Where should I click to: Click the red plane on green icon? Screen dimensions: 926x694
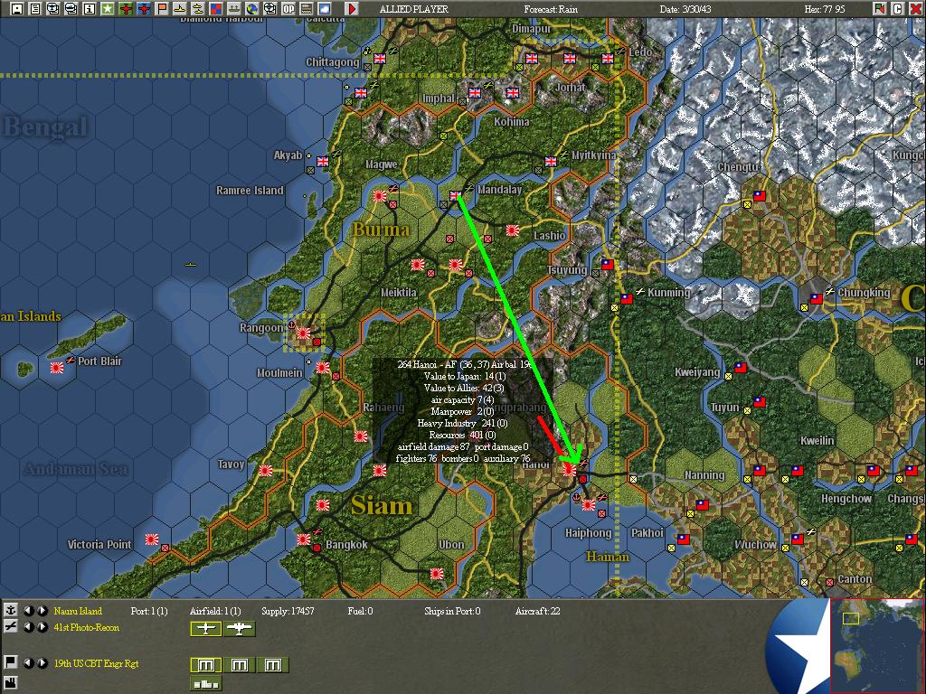point(126,9)
